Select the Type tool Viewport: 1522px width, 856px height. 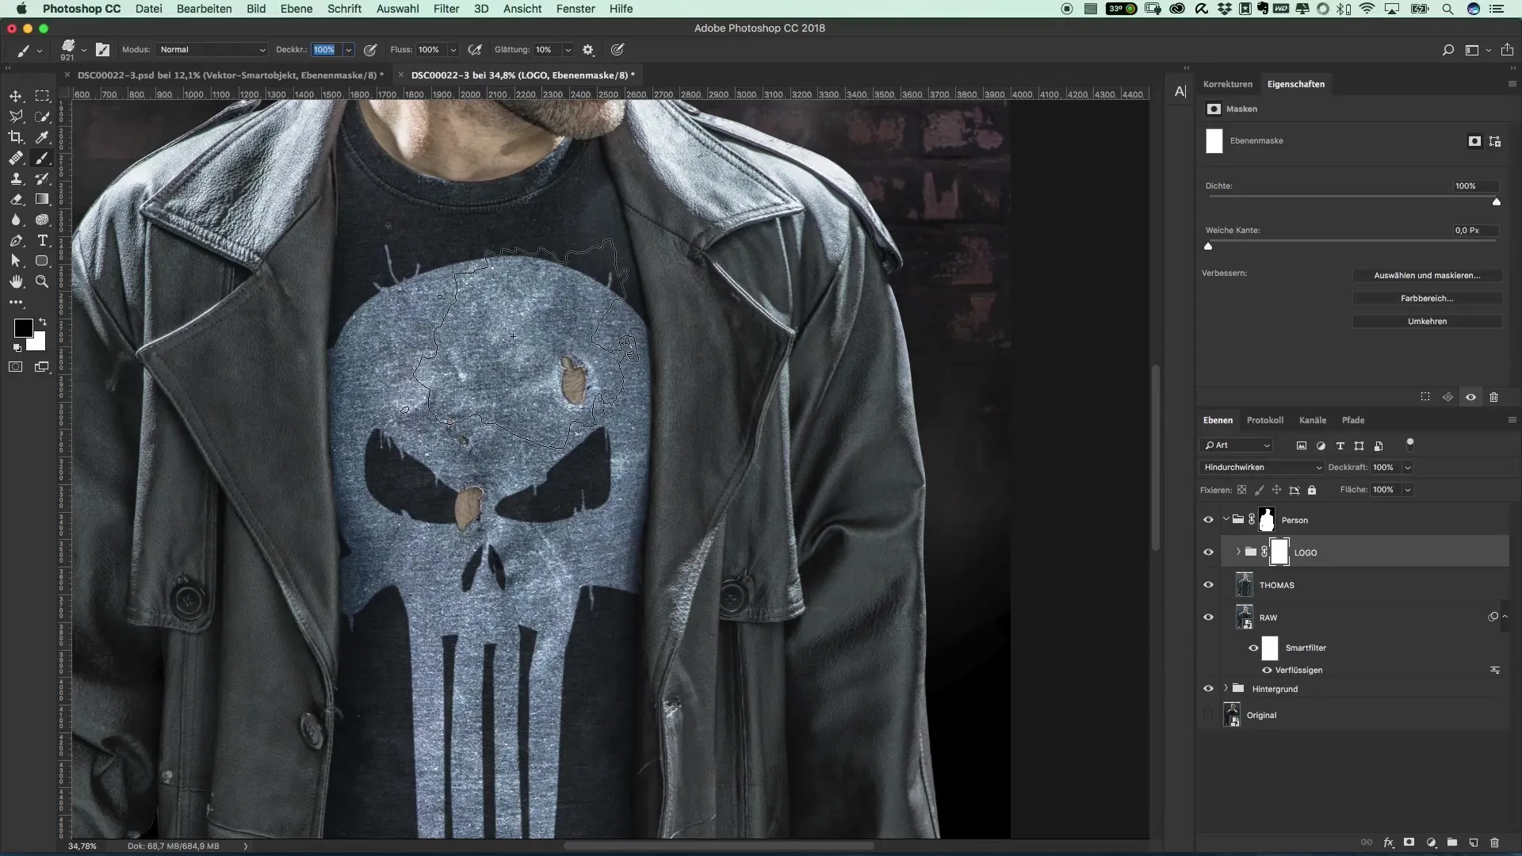[x=43, y=240]
